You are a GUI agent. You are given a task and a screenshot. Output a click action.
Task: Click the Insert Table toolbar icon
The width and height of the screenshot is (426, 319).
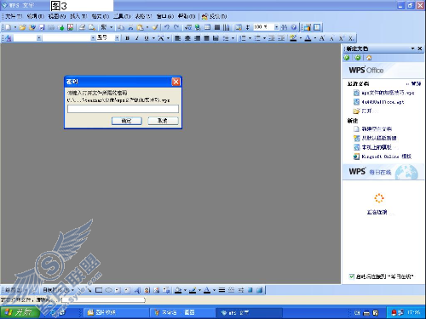coord(207,27)
